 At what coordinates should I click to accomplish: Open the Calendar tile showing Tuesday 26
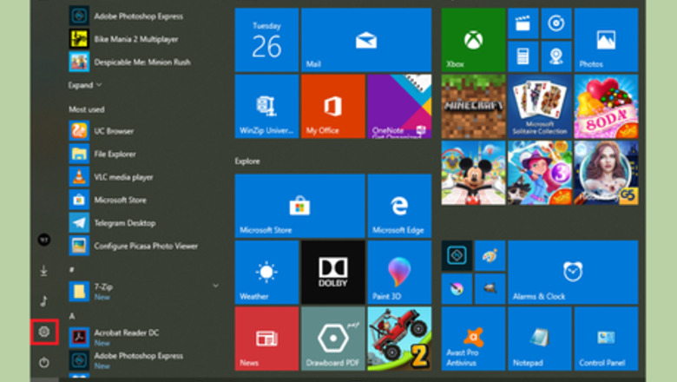pos(266,40)
